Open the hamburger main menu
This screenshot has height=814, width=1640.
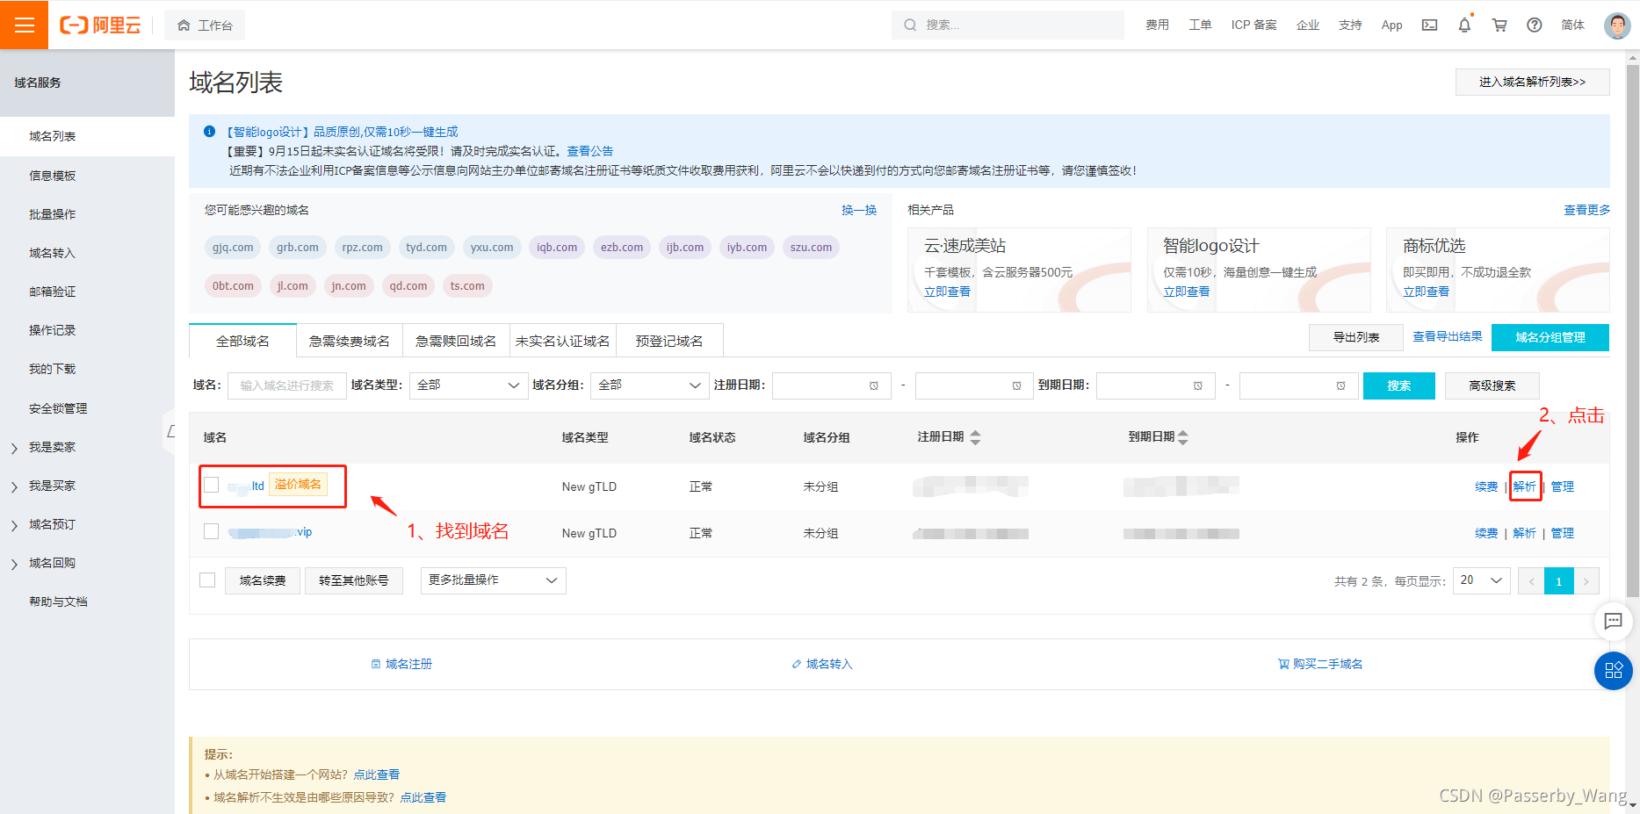pyautogui.click(x=25, y=25)
